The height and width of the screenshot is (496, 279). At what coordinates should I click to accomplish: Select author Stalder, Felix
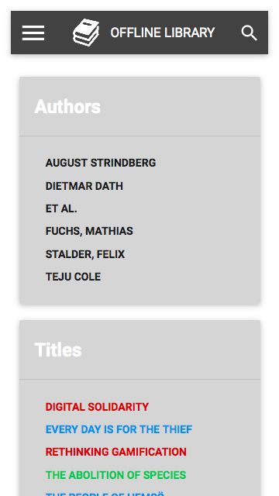(x=85, y=254)
